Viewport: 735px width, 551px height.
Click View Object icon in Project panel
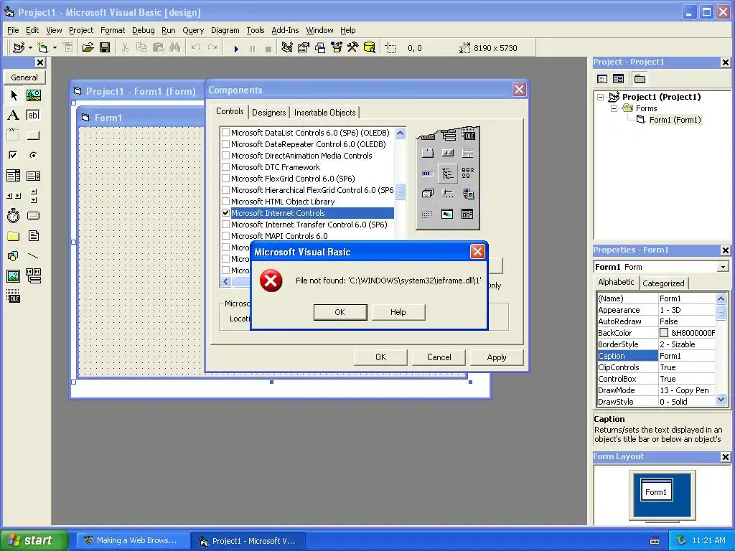pyautogui.click(x=618, y=79)
